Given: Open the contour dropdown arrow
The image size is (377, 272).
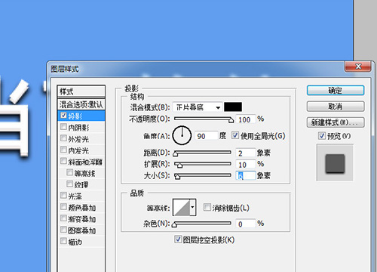Looking at the screenshot, I should click(193, 207).
